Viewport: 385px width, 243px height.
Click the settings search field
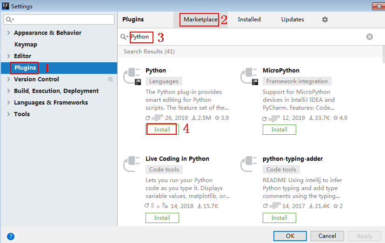point(59,20)
